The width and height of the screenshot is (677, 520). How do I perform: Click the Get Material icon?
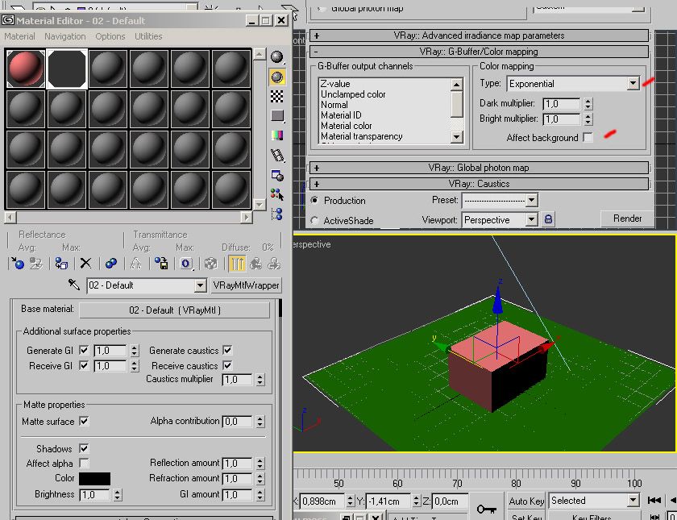coord(18,264)
